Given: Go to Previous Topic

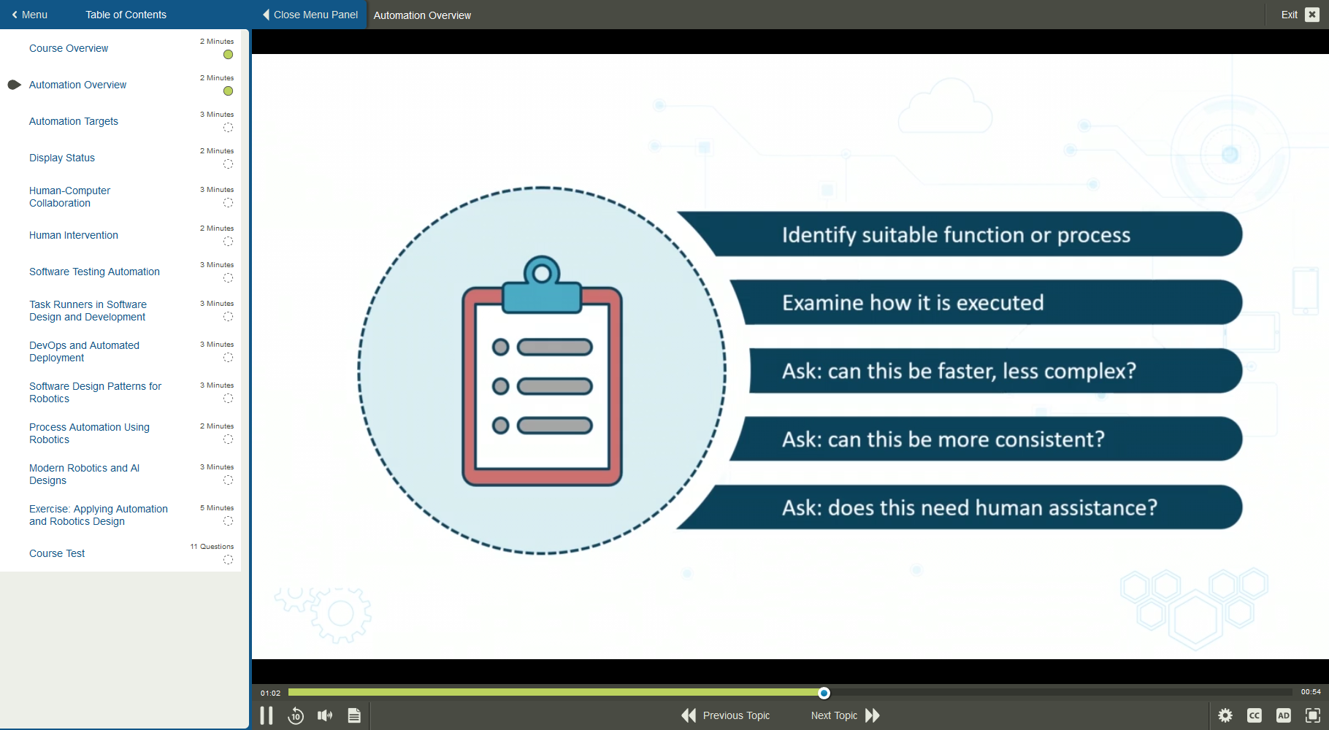Looking at the screenshot, I should (726, 715).
